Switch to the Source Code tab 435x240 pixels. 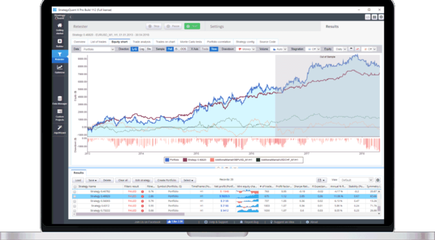267,42
